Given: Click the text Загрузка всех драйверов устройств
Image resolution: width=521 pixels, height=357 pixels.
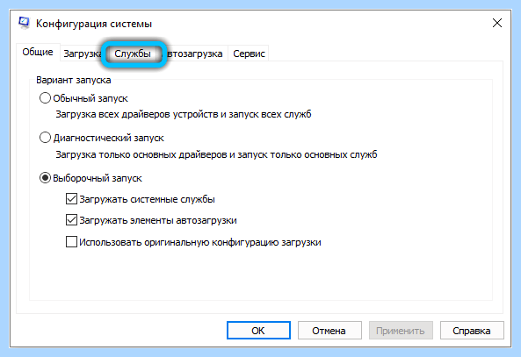Looking at the screenshot, I should point(136,114).
